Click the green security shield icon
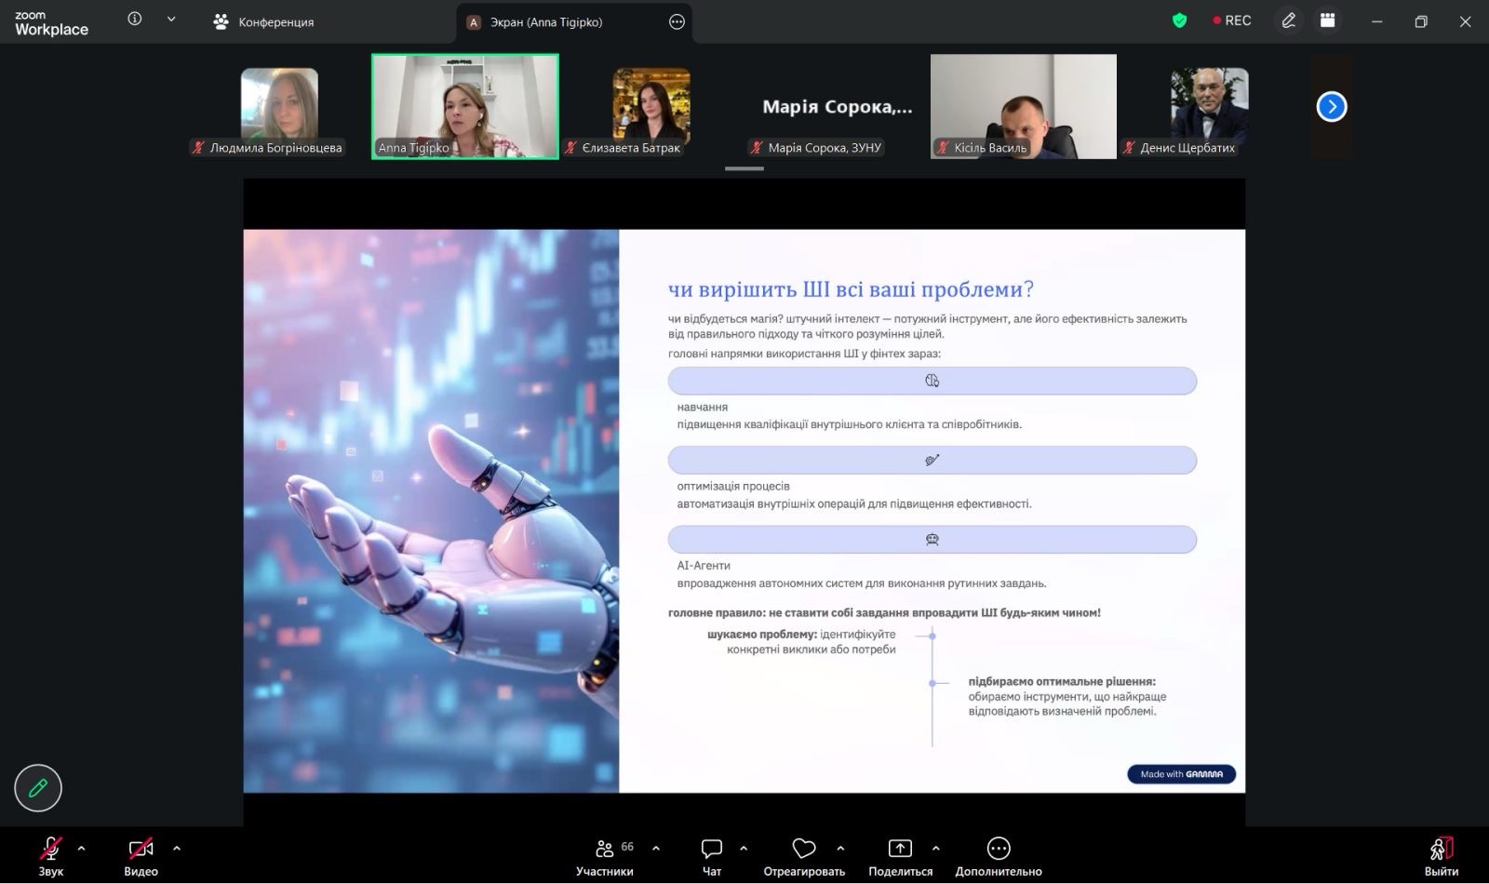The image size is (1489, 884). 1179,20
